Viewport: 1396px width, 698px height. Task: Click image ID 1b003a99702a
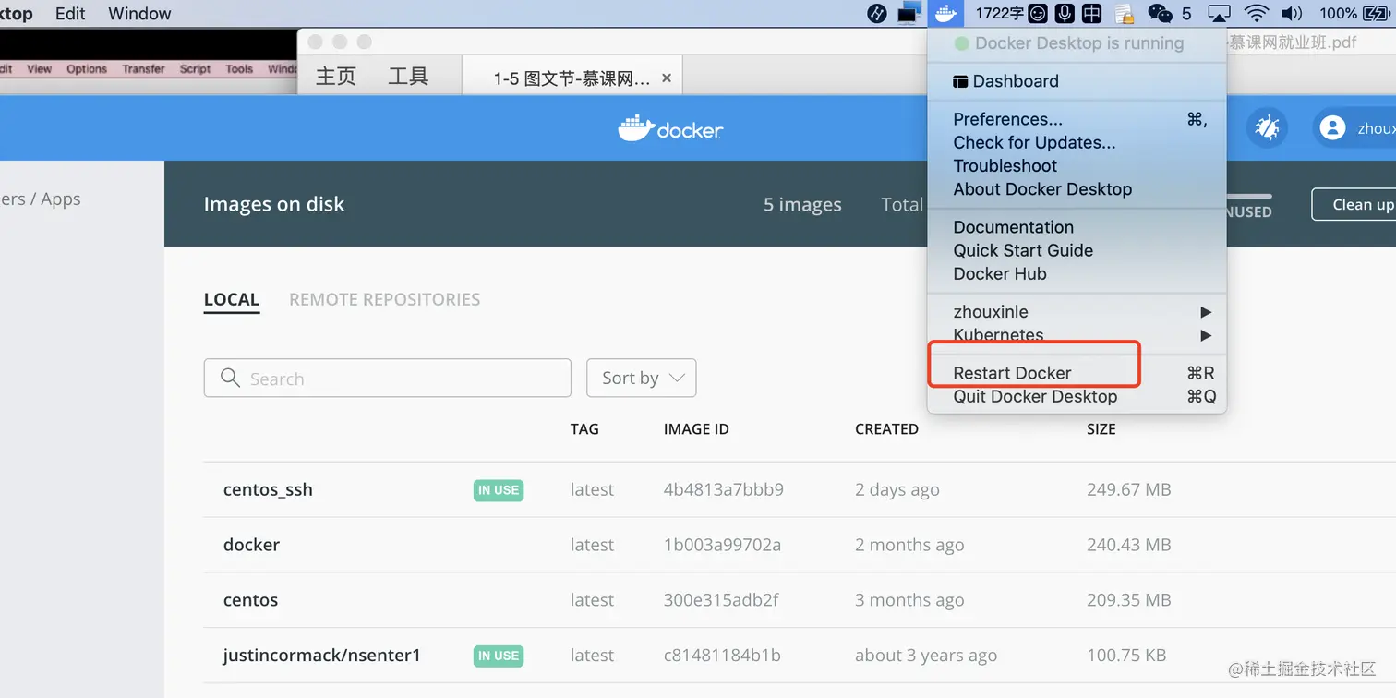(722, 545)
